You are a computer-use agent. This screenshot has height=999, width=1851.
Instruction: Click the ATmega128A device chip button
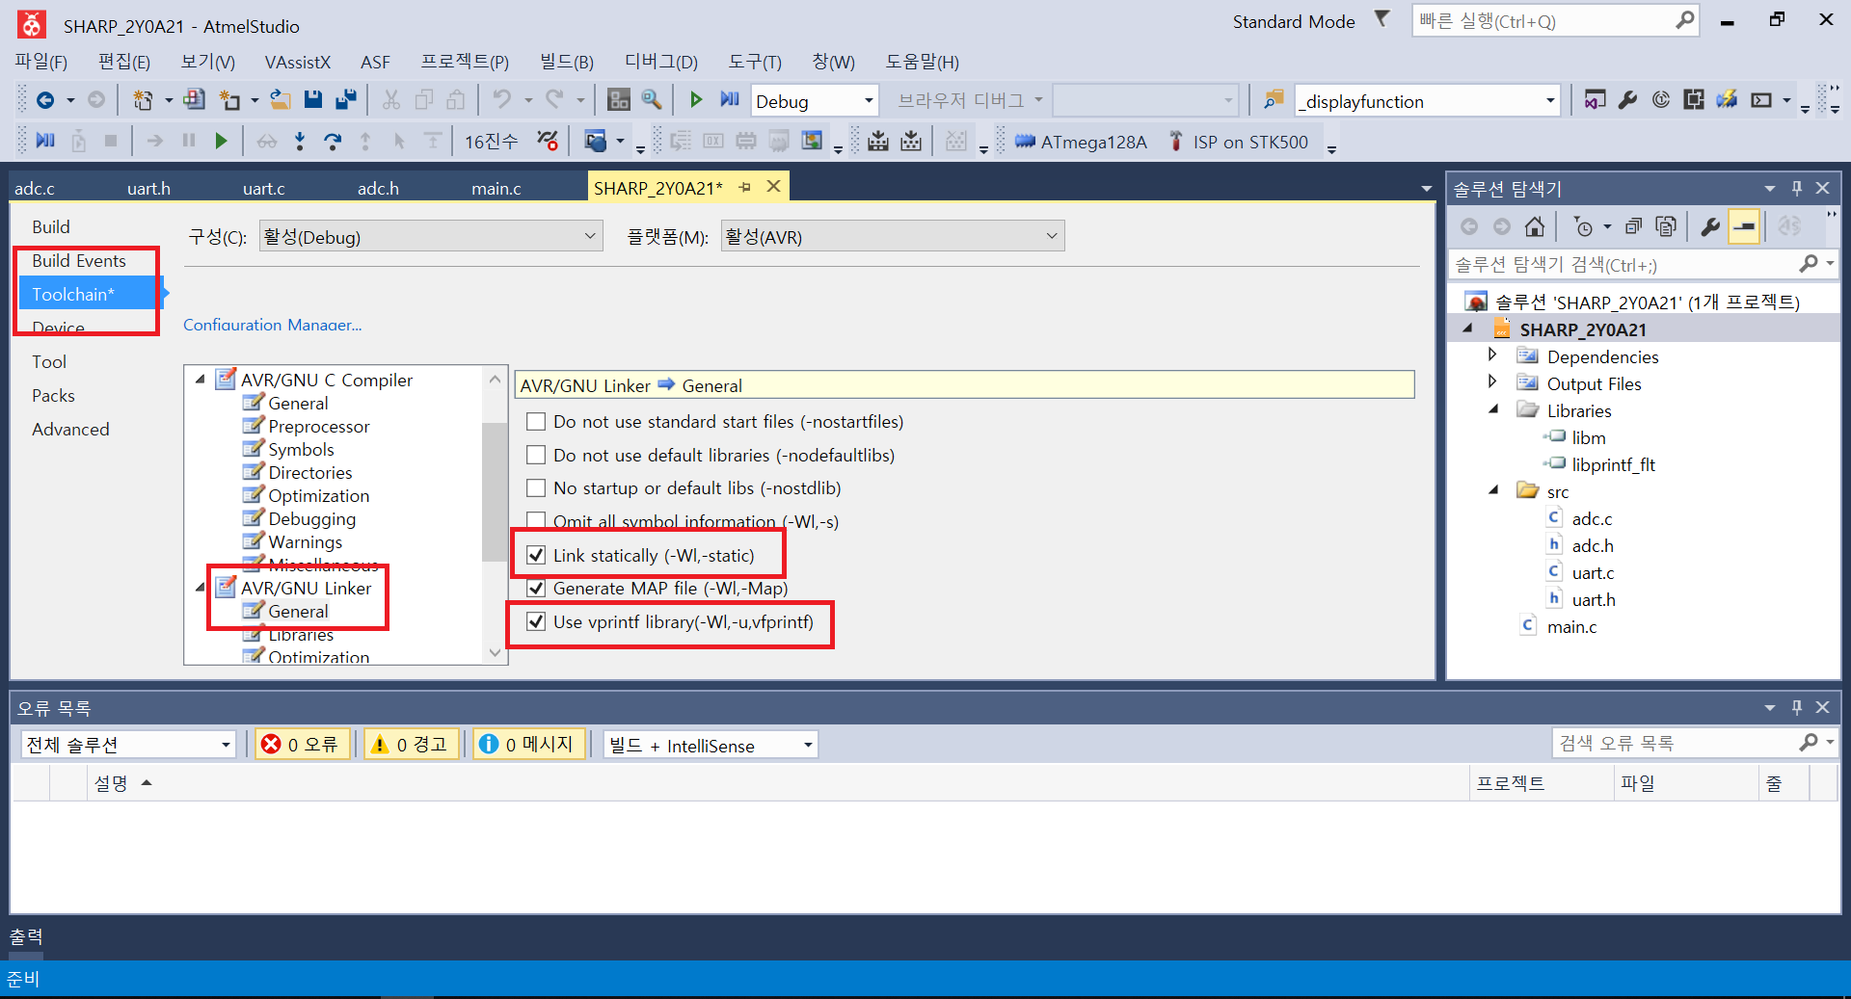pyautogui.click(x=1081, y=142)
